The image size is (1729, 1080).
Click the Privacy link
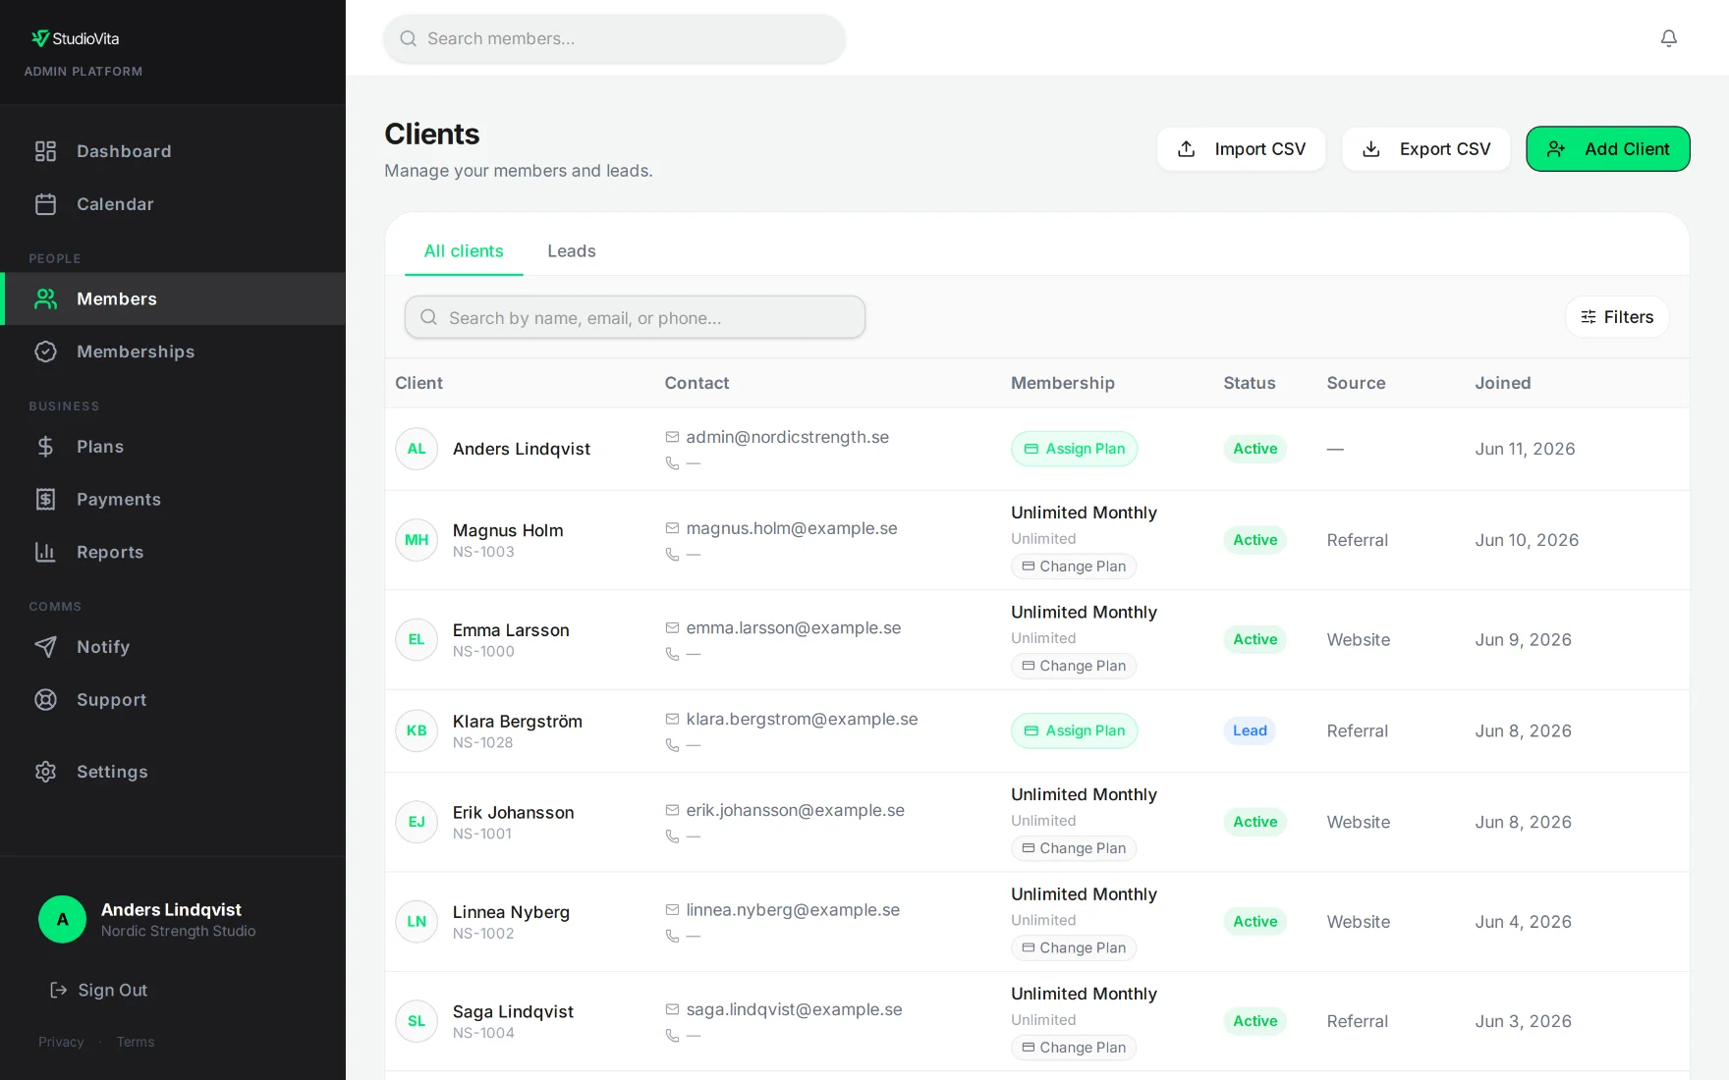coord(61,1042)
